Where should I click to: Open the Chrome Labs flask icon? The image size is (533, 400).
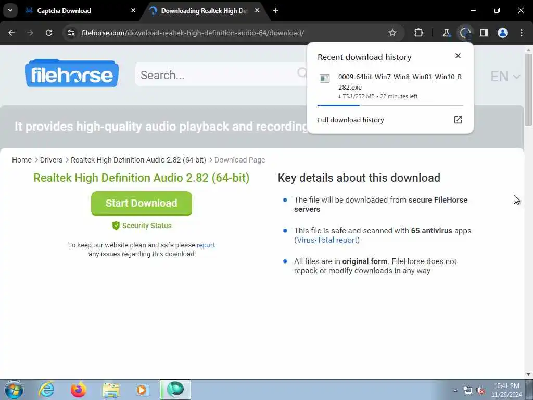[x=446, y=33]
